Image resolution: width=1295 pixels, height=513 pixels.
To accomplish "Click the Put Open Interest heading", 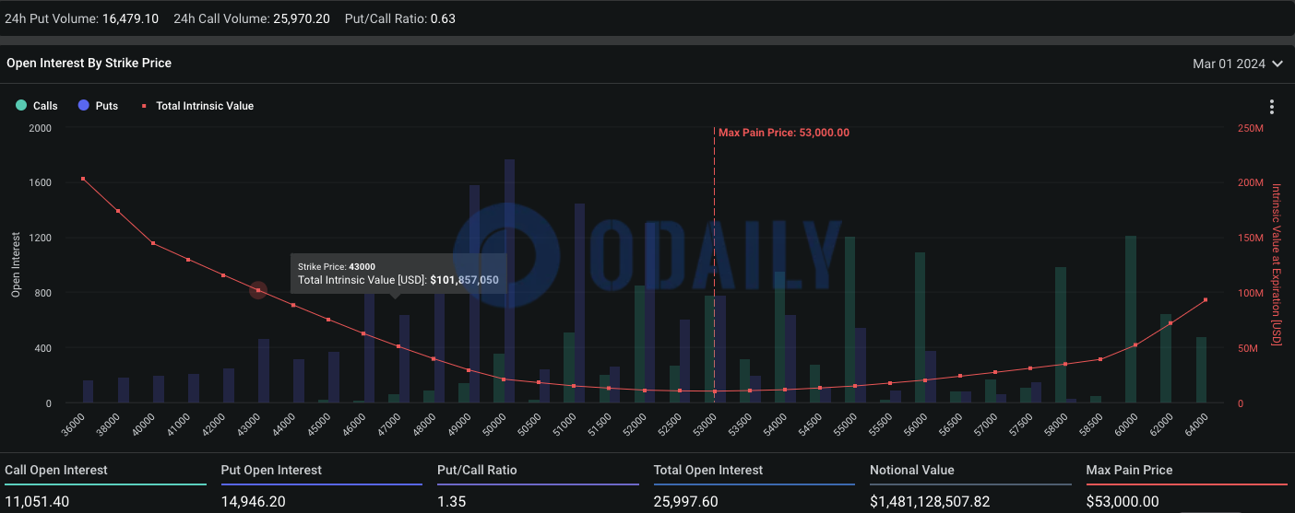I will pyautogui.click(x=271, y=470).
